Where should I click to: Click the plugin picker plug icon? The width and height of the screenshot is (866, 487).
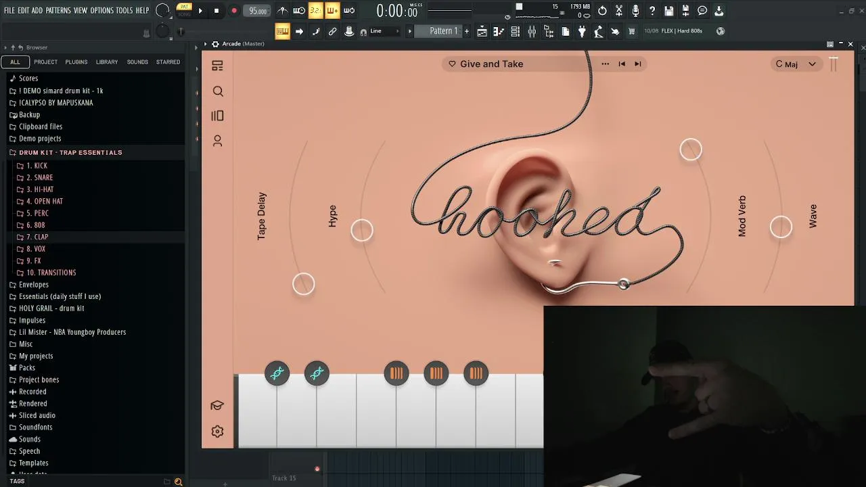tap(582, 31)
